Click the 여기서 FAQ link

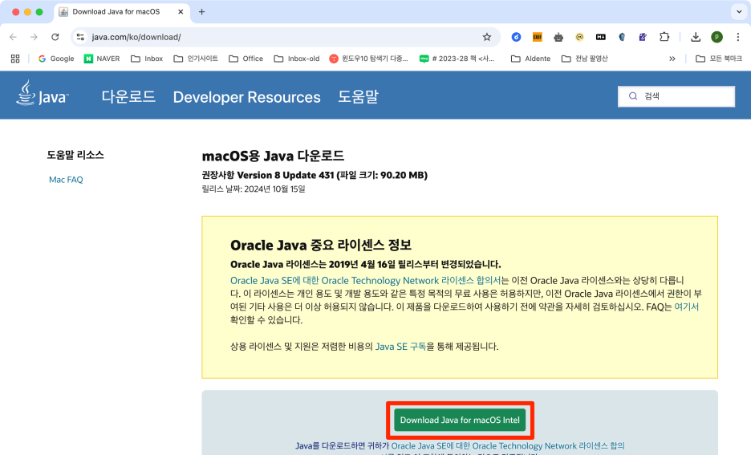(x=686, y=307)
